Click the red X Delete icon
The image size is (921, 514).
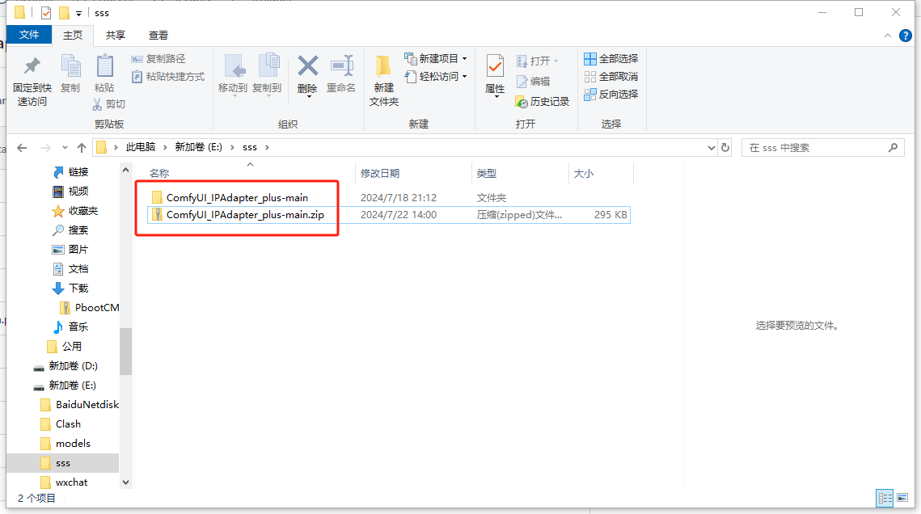307,67
